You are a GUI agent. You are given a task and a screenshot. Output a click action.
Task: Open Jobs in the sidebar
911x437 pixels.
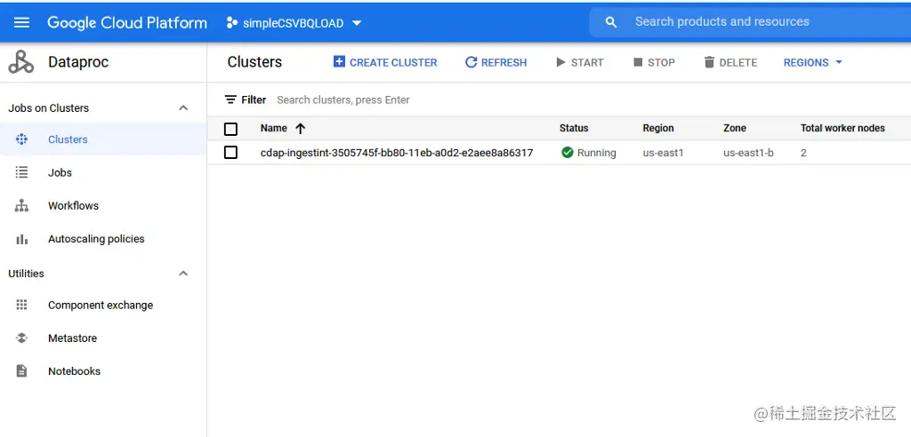click(60, 172)
